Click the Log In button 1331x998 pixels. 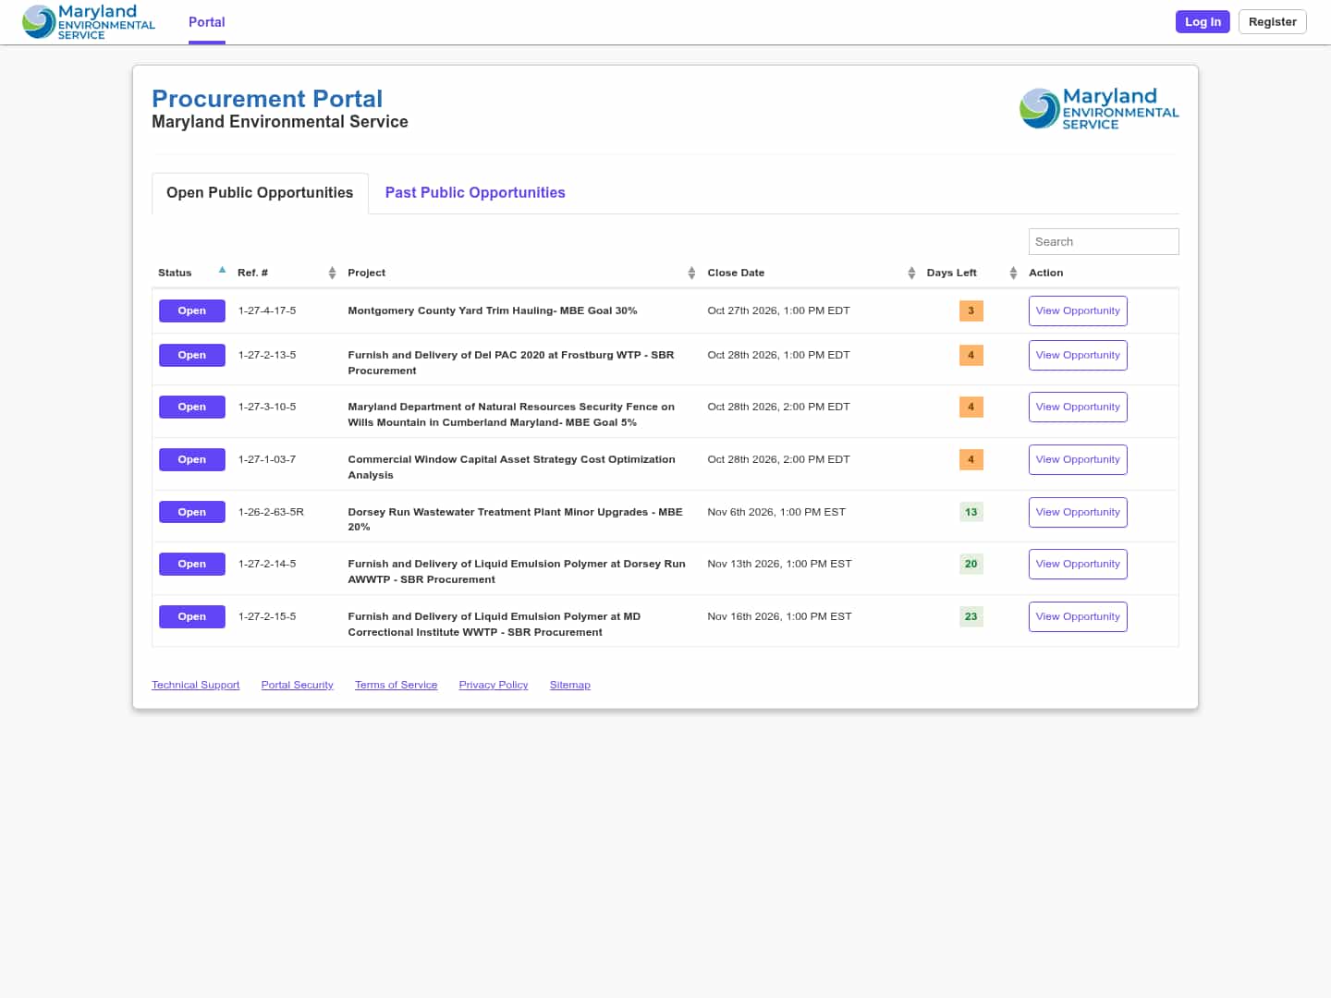(x=1203, y=22)
